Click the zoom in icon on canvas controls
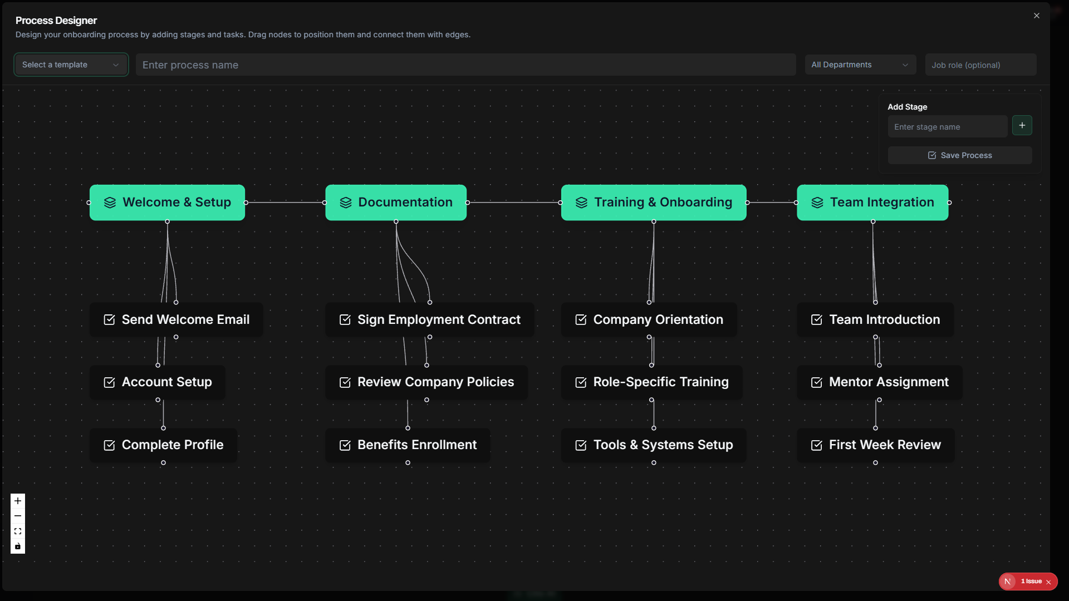This screenshot has height=601, width=1069. (17, 501)
